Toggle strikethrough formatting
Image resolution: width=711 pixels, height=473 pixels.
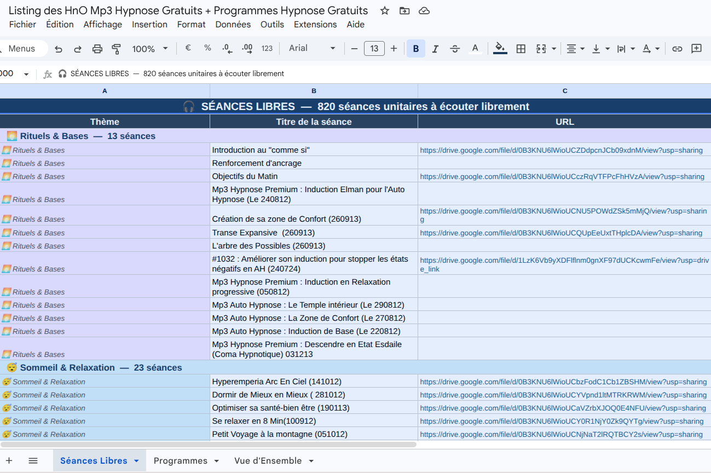click(x=455, y=49)
